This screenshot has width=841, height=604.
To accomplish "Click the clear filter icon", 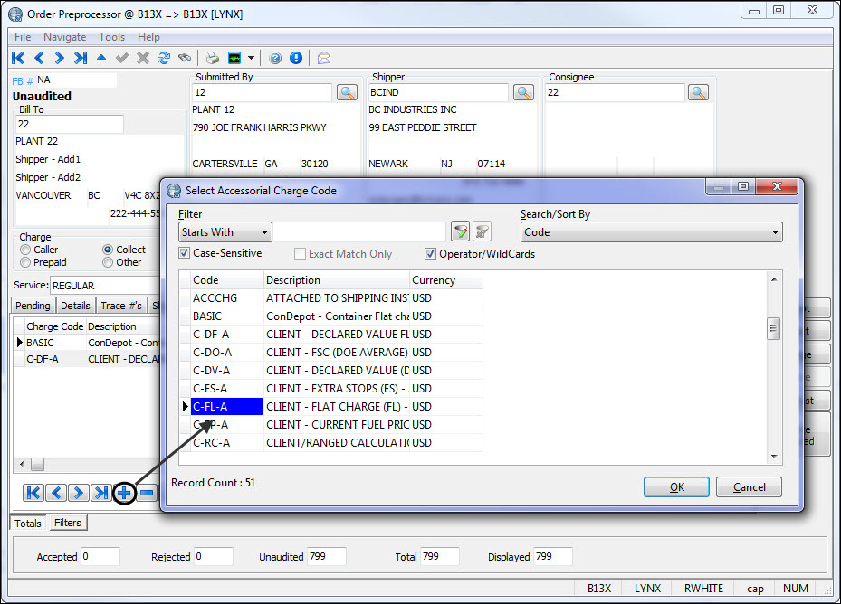I will tap(483, 231).
